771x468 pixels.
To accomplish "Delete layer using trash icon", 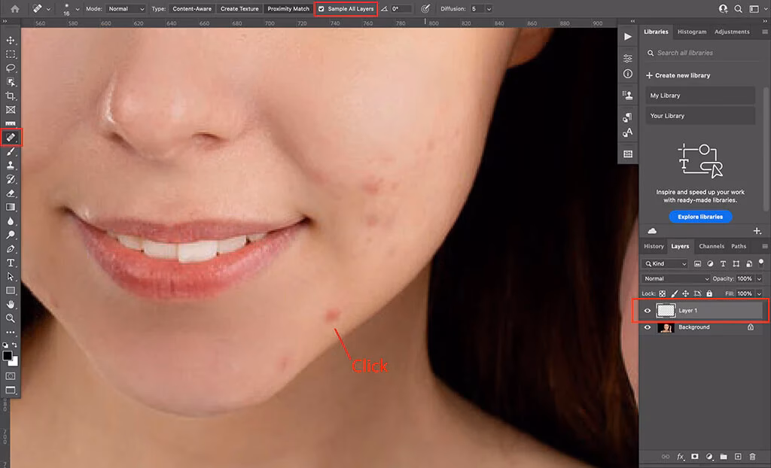I will coord(752,457).
